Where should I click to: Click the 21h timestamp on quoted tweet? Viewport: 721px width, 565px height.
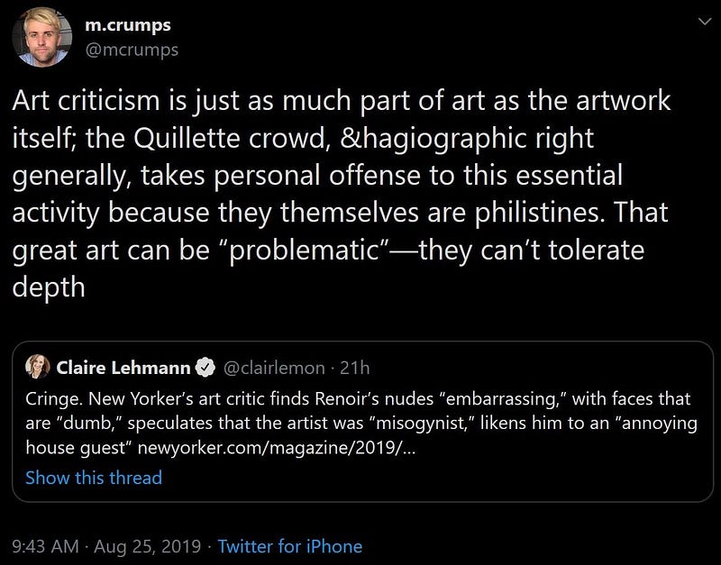pos(356,368)
